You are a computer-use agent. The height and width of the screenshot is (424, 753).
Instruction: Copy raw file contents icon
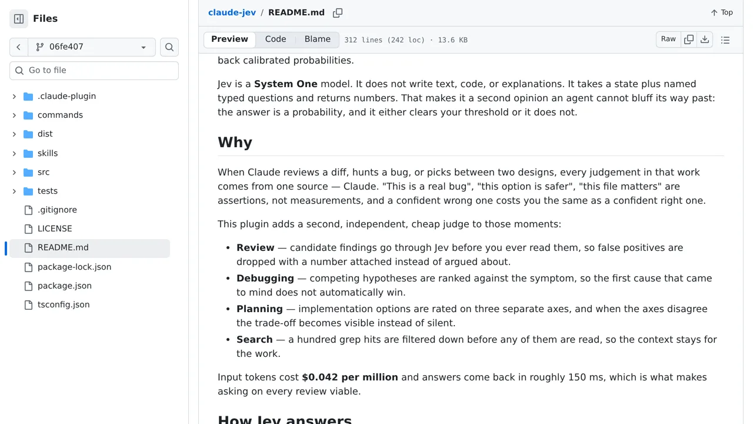[x=689, y=39]
